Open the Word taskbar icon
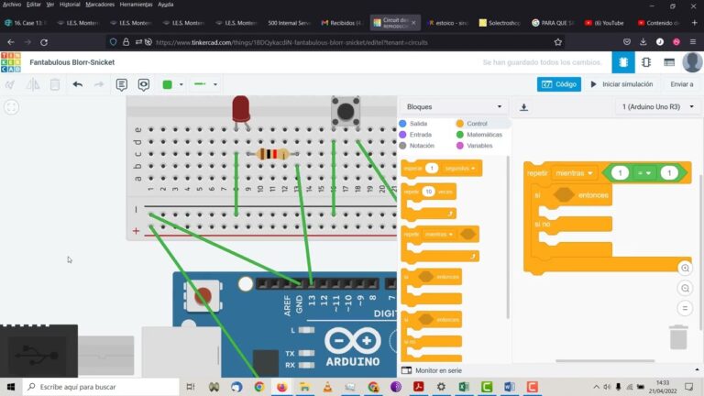 pos(509,387)
